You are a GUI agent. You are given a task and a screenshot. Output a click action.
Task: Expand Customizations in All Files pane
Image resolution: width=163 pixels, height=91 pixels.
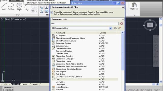coord(123,7)
